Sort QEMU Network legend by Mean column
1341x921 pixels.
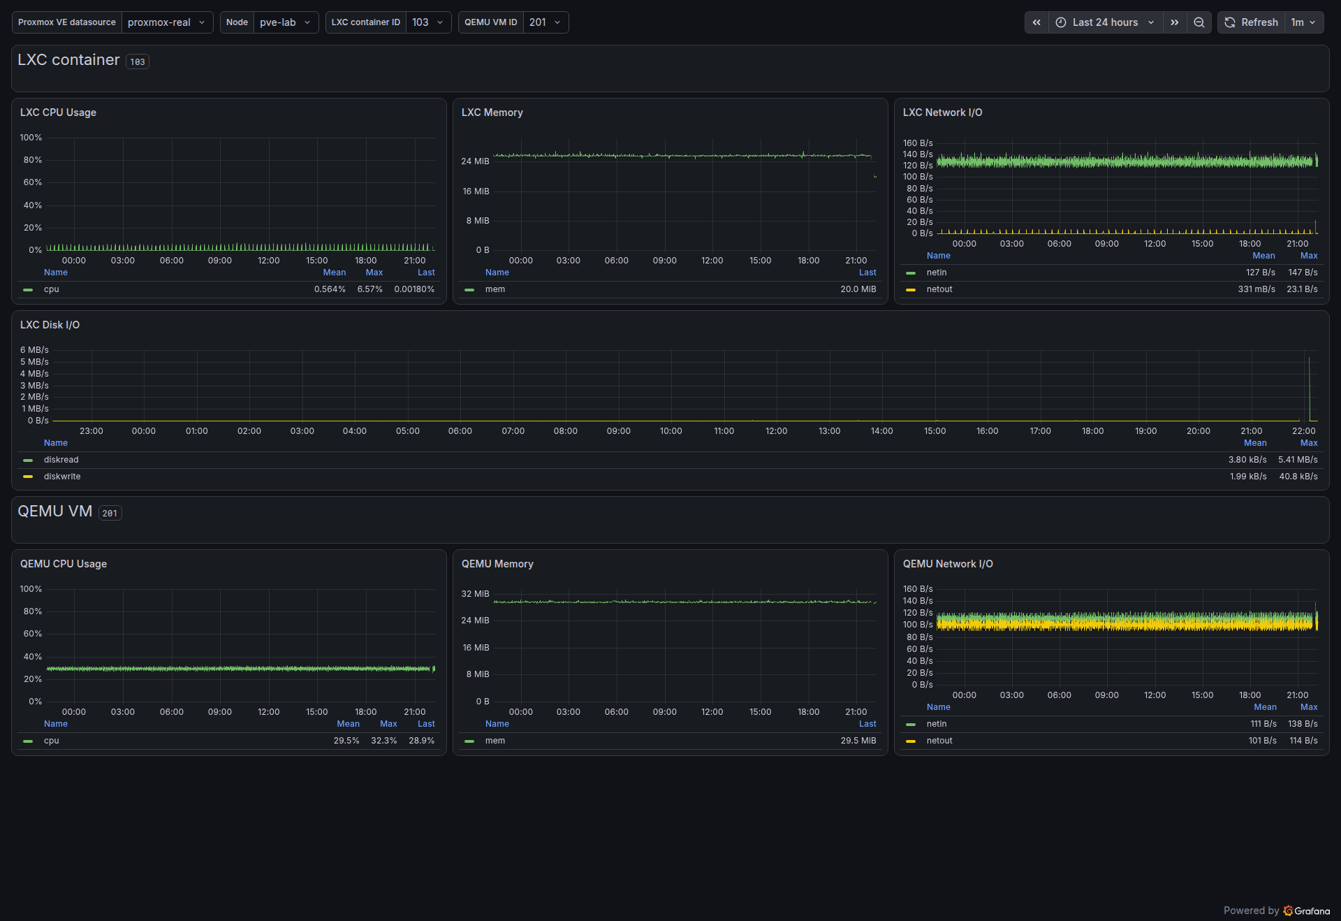click(x=1265, y=707)
